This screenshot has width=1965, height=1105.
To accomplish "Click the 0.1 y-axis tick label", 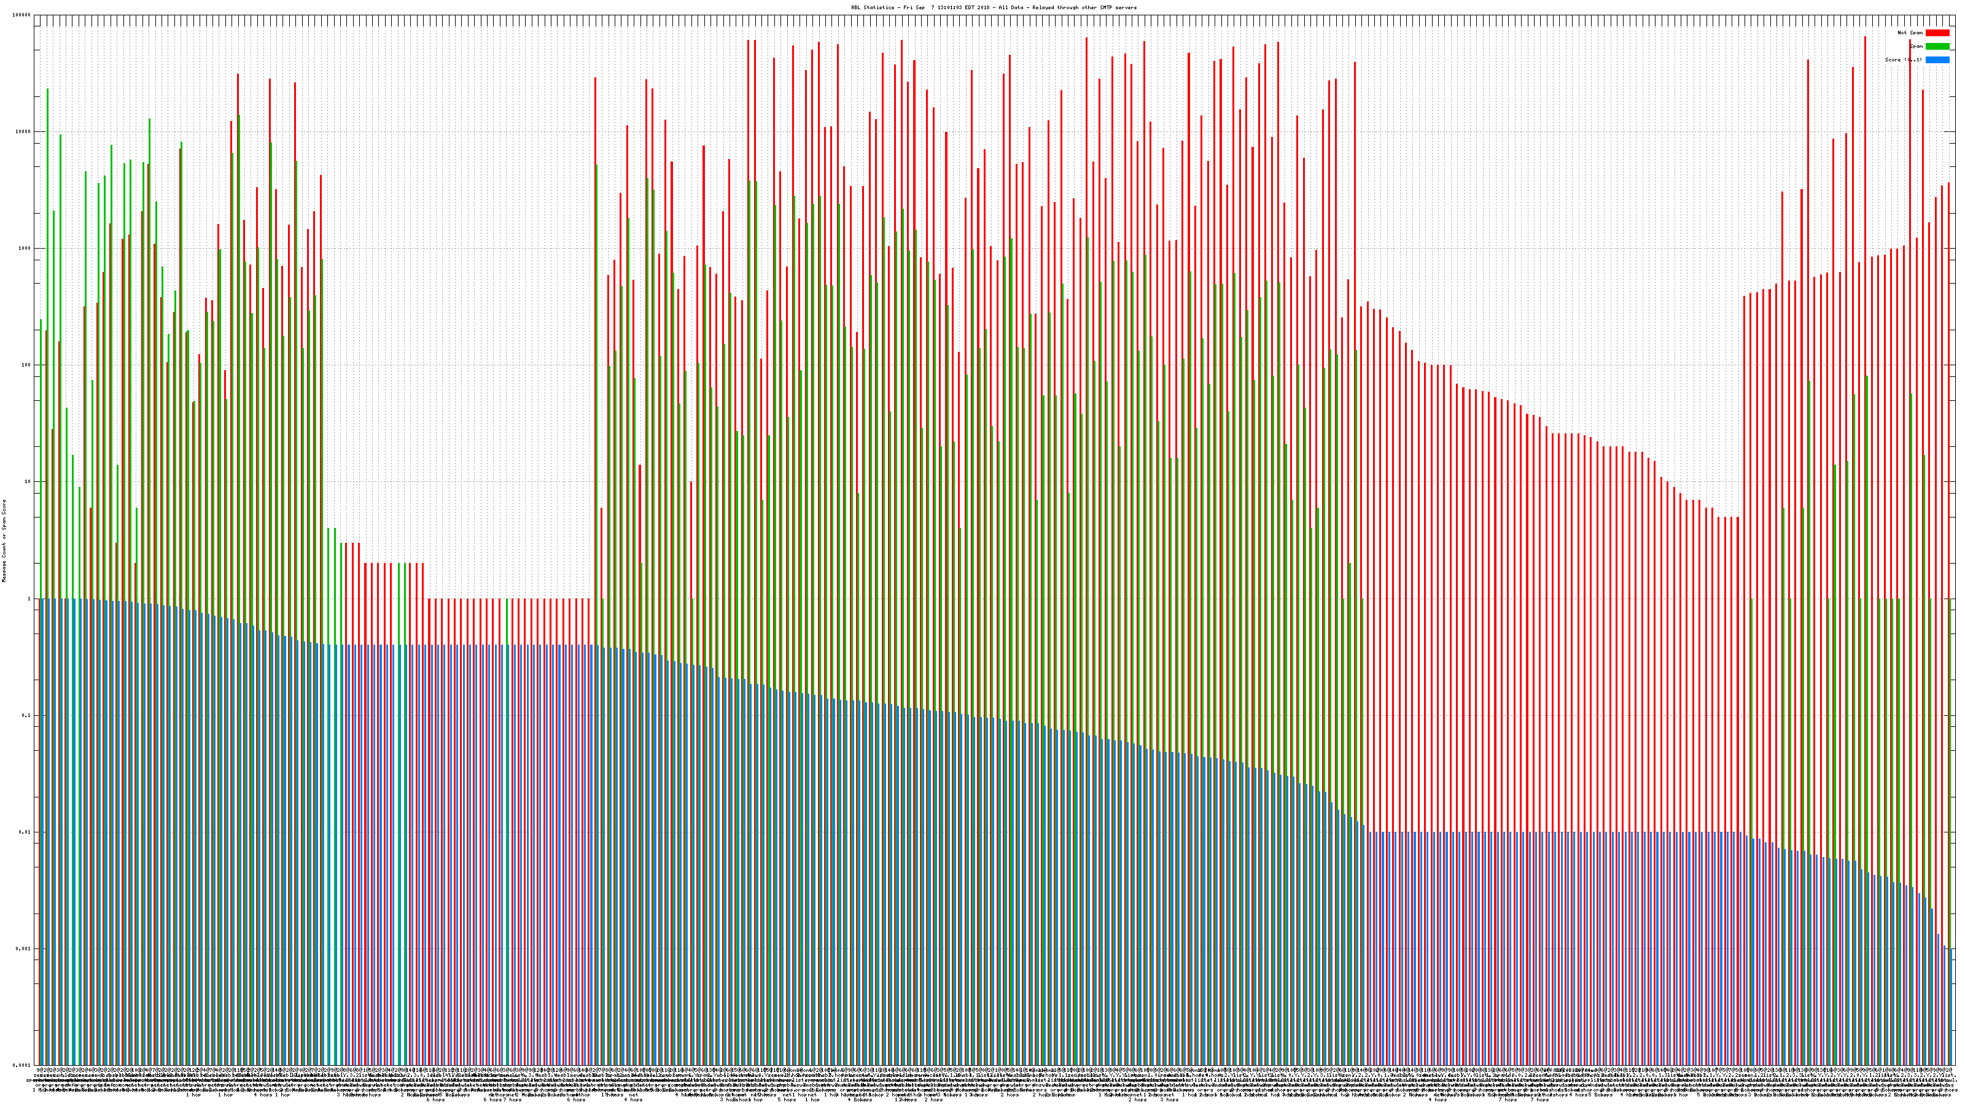I will (26, 715).
